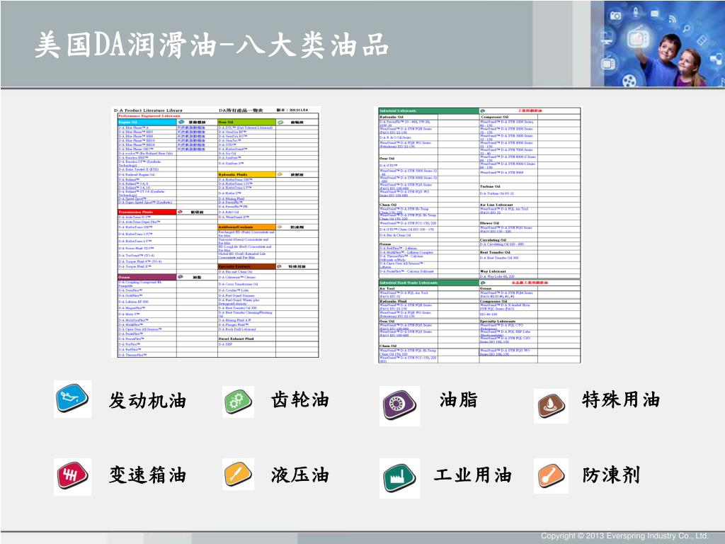The height and width of the screenshot is (544, 725).
Task: Click the blue engine oil can icon
Action: tap(72, 399)
